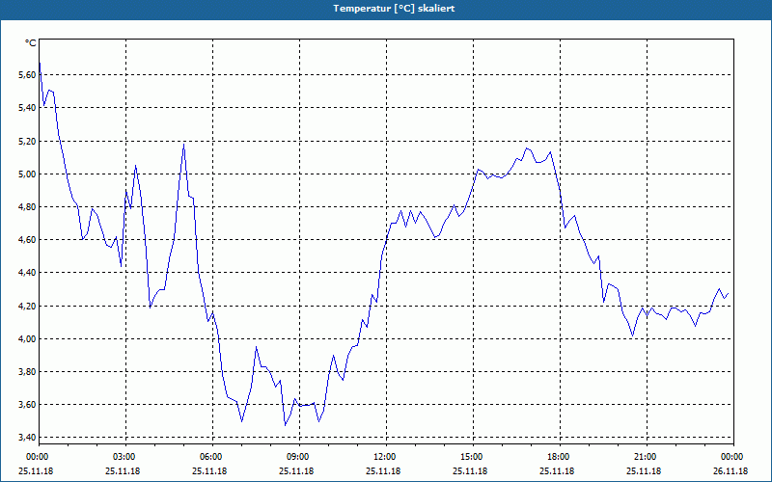Image resolution: width=772 pixels, height=482 pixels.
Task: Pick the 25.11.18 date under 21:00
Action: (644, 471)
